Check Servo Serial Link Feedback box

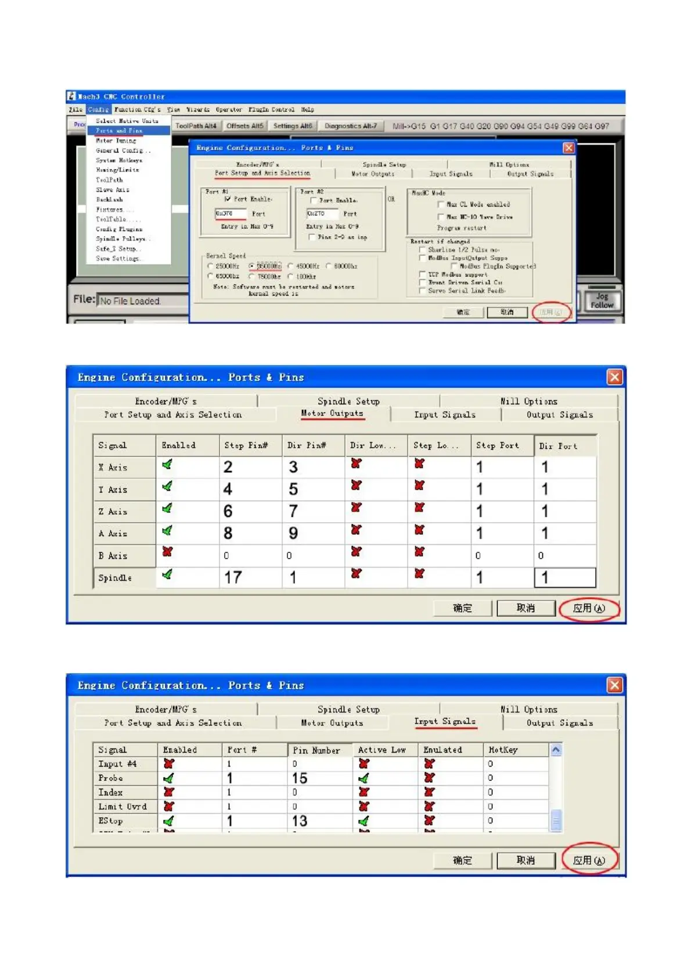tap(422, 291)
